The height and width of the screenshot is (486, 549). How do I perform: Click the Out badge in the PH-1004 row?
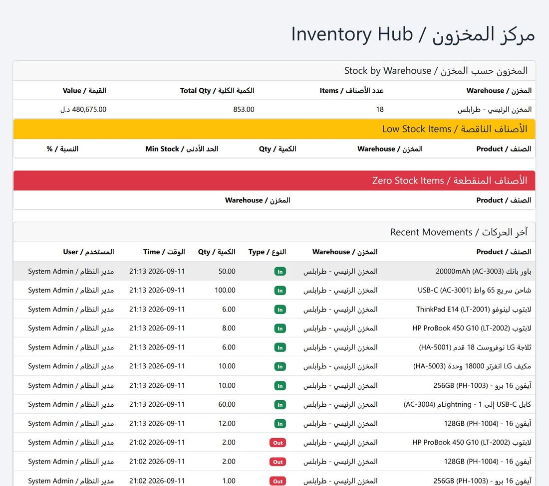click(278, 462)
